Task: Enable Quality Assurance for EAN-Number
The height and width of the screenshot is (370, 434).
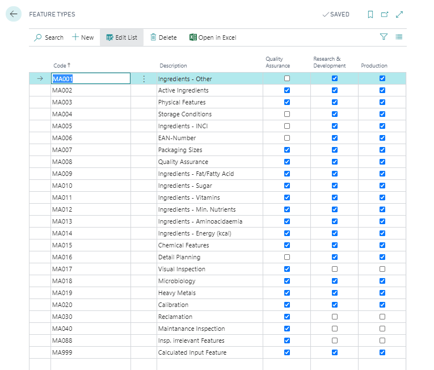Action: point(287,138)
